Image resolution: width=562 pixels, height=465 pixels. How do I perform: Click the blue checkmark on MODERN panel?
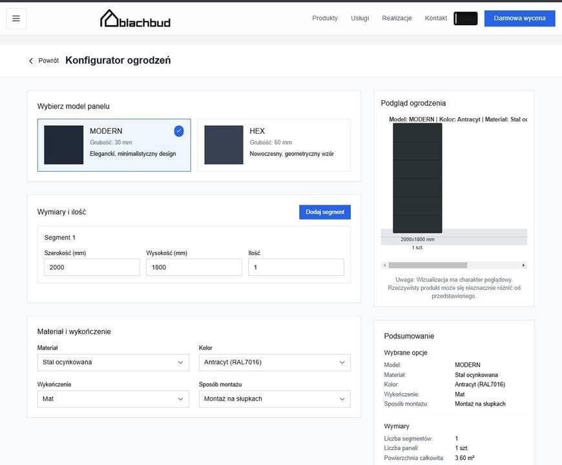[x=179, y=131]
